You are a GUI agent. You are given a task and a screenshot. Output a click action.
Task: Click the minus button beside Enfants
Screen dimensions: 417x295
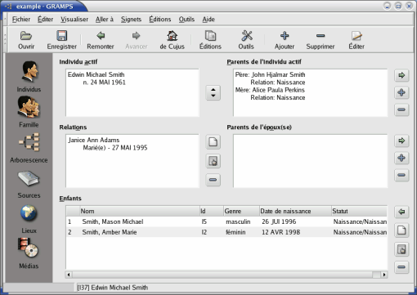tap(401, 267)
